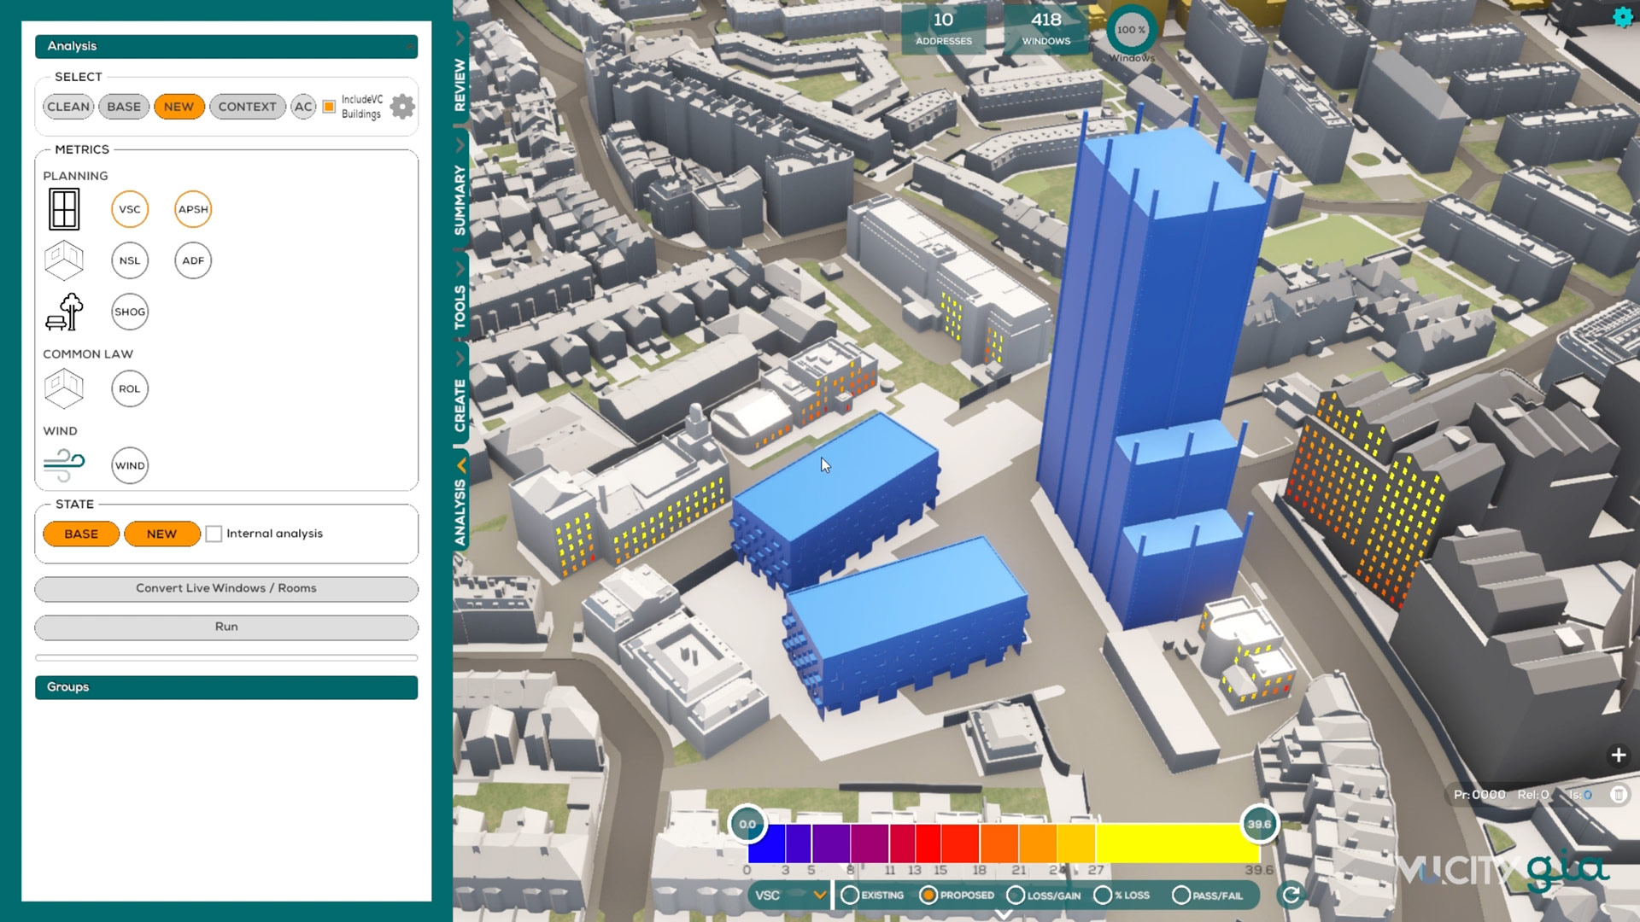Image resolution: width=1640 pixels, height=922 pixels.
Task: Pick the ADF metric circle
Action: [193, 260]
